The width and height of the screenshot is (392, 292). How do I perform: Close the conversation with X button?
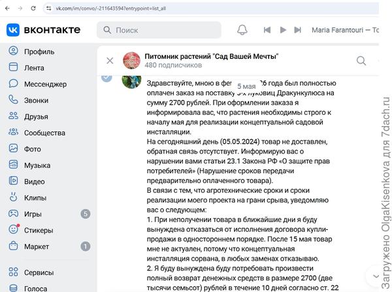click(x=110, y=61)
